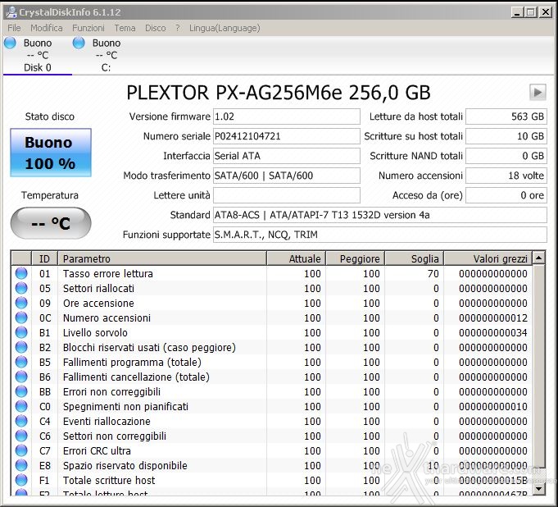The height and width of the screenshot is (507, 558).
Task: Click the blue health orb above Disk 0
Action: [x=10, y=43]
